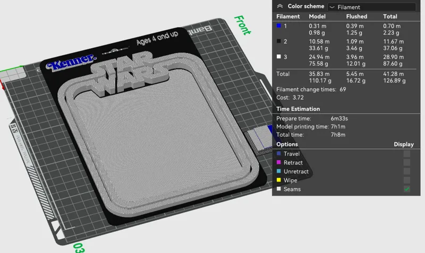Click the Prepare time '6m33s' value
This screenshot has width=425, height=253.
[339, 118]
